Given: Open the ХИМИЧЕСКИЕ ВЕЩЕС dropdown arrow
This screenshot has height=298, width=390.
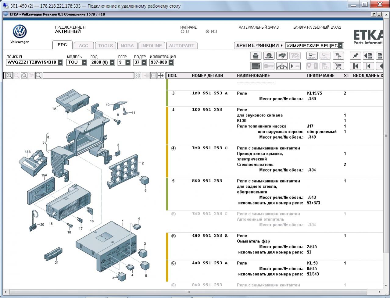Looking at the screenshot, I should [x=341, y=46].
